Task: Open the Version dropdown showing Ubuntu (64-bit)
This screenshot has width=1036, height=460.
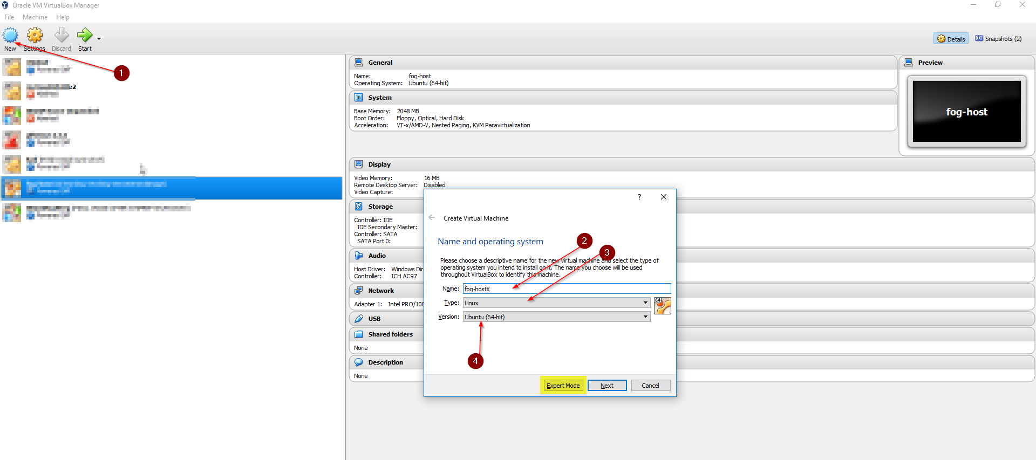Action: coord(556,317)
